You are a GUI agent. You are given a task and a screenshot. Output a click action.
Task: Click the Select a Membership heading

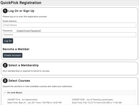(x=23, y=65)
